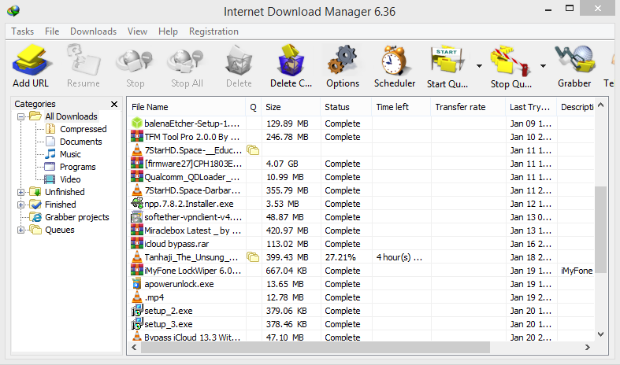620x365 pixels.
Task: Click the vertical scrollbar down arrow
Action: pyautogui.click(x=600, y=334)
